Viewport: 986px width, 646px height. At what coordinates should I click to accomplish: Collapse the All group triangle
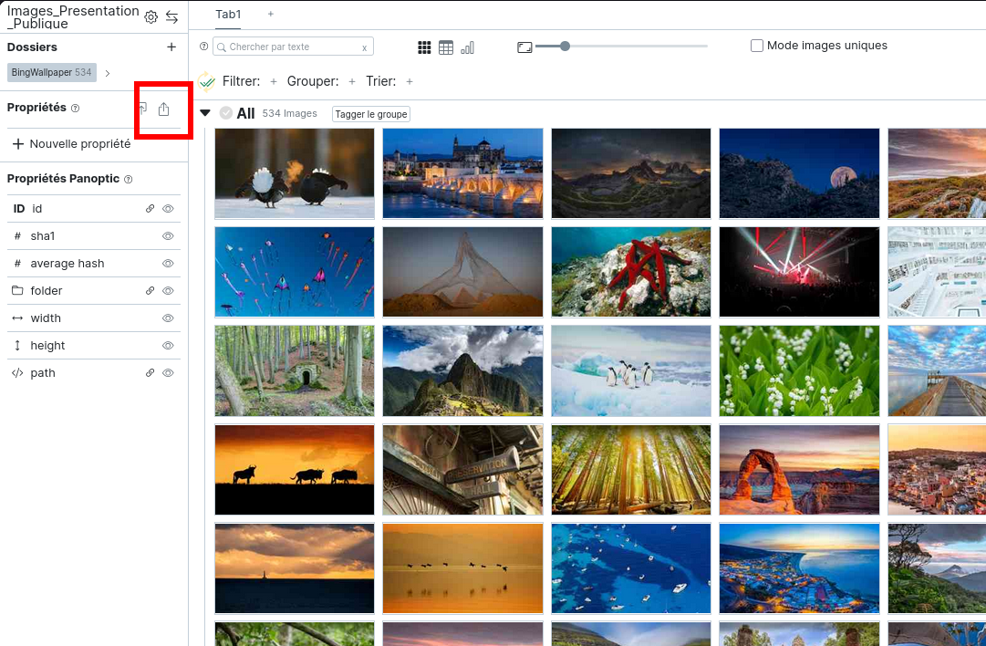click(205, 113)
